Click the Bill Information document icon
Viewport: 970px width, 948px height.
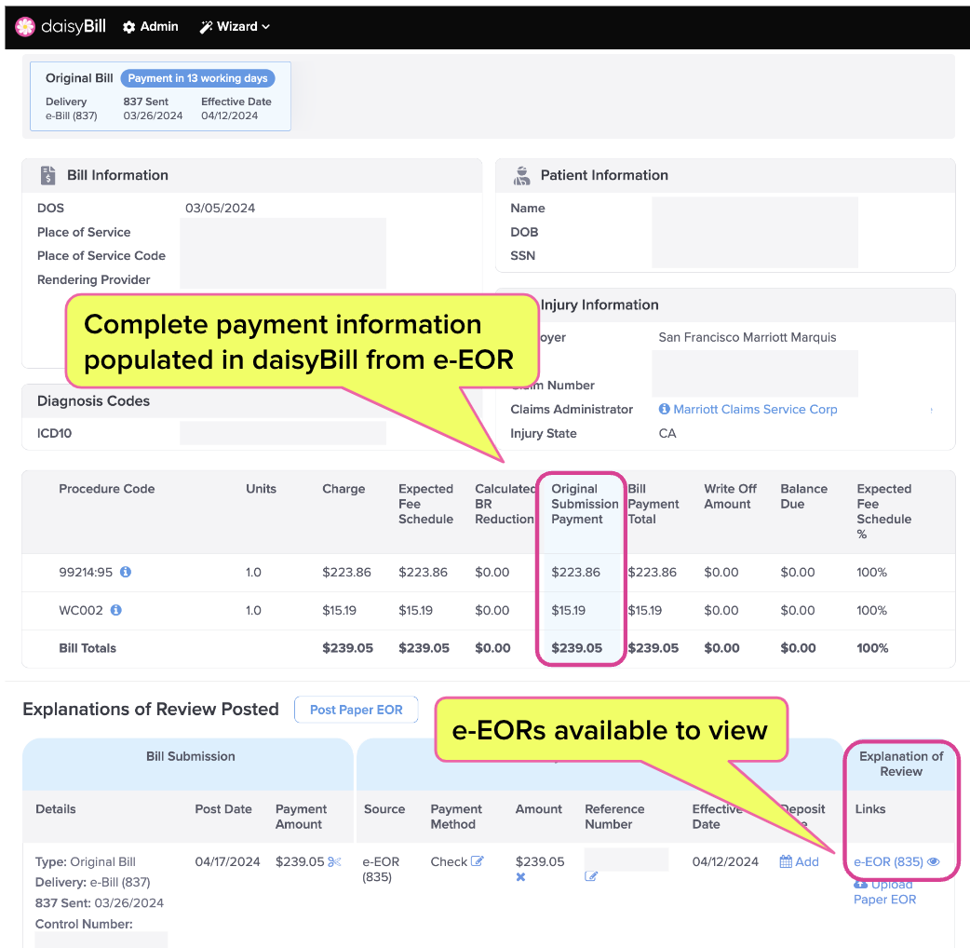click(x=47, y=175)
